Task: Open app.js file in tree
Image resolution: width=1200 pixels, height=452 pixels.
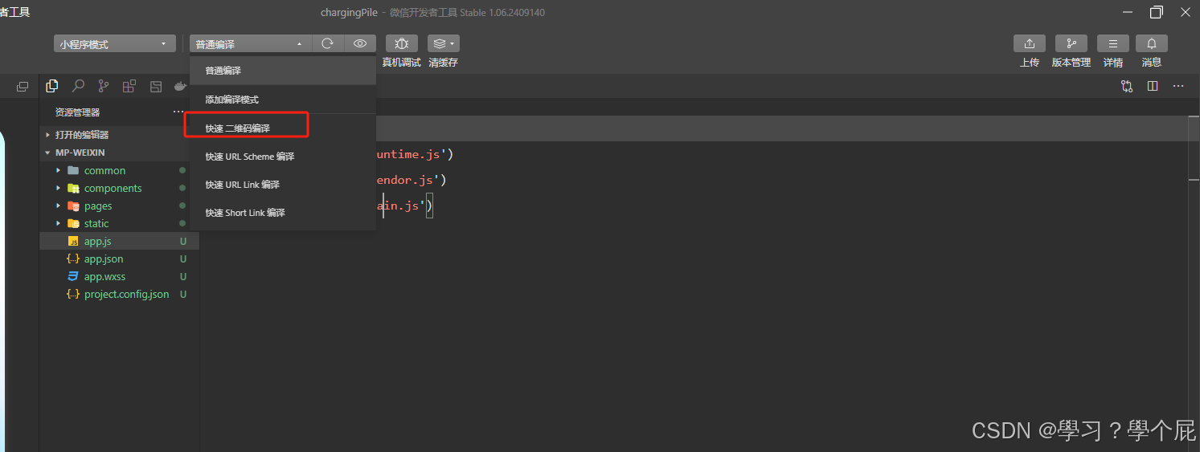Action: point(119,241)
